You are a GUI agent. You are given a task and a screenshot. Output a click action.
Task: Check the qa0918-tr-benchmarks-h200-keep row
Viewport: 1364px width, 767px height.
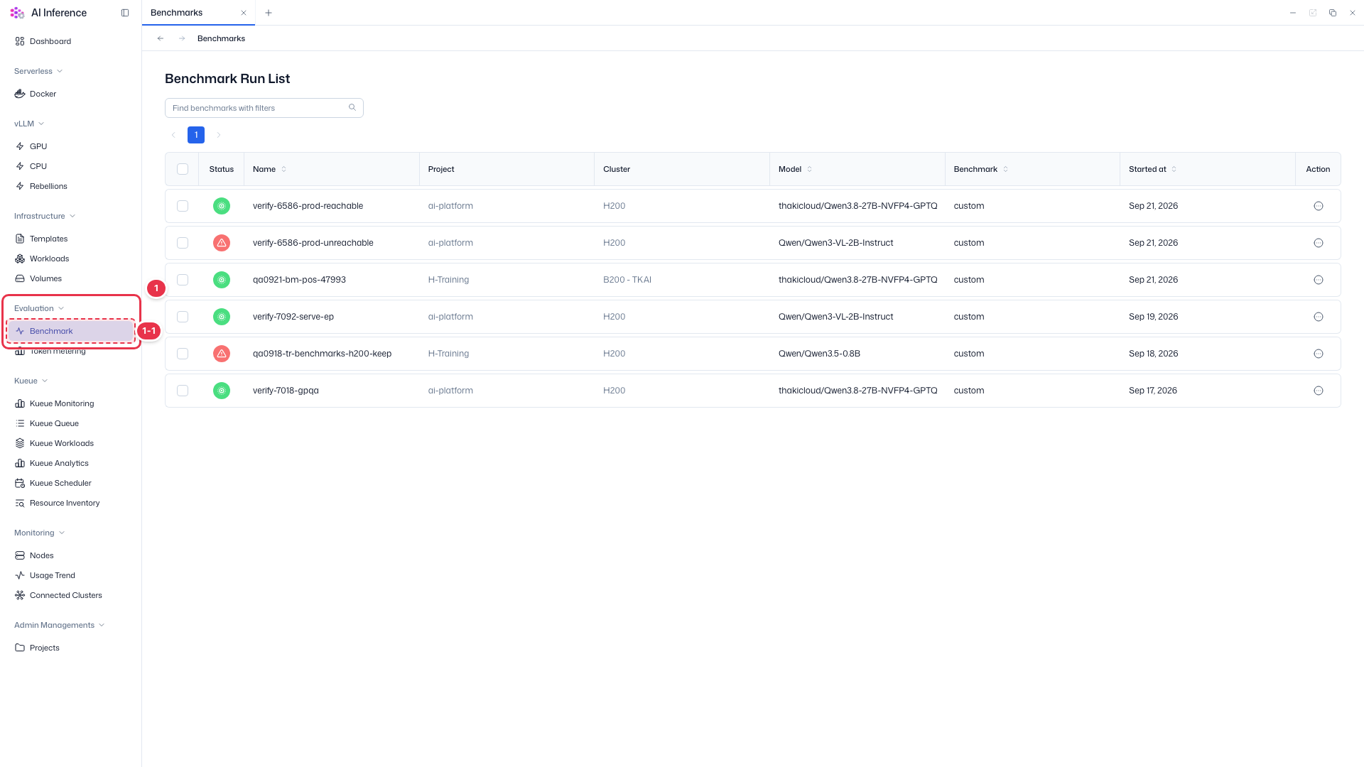[183, 354]
